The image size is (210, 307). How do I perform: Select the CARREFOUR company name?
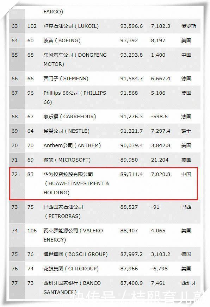coord(69,117)
